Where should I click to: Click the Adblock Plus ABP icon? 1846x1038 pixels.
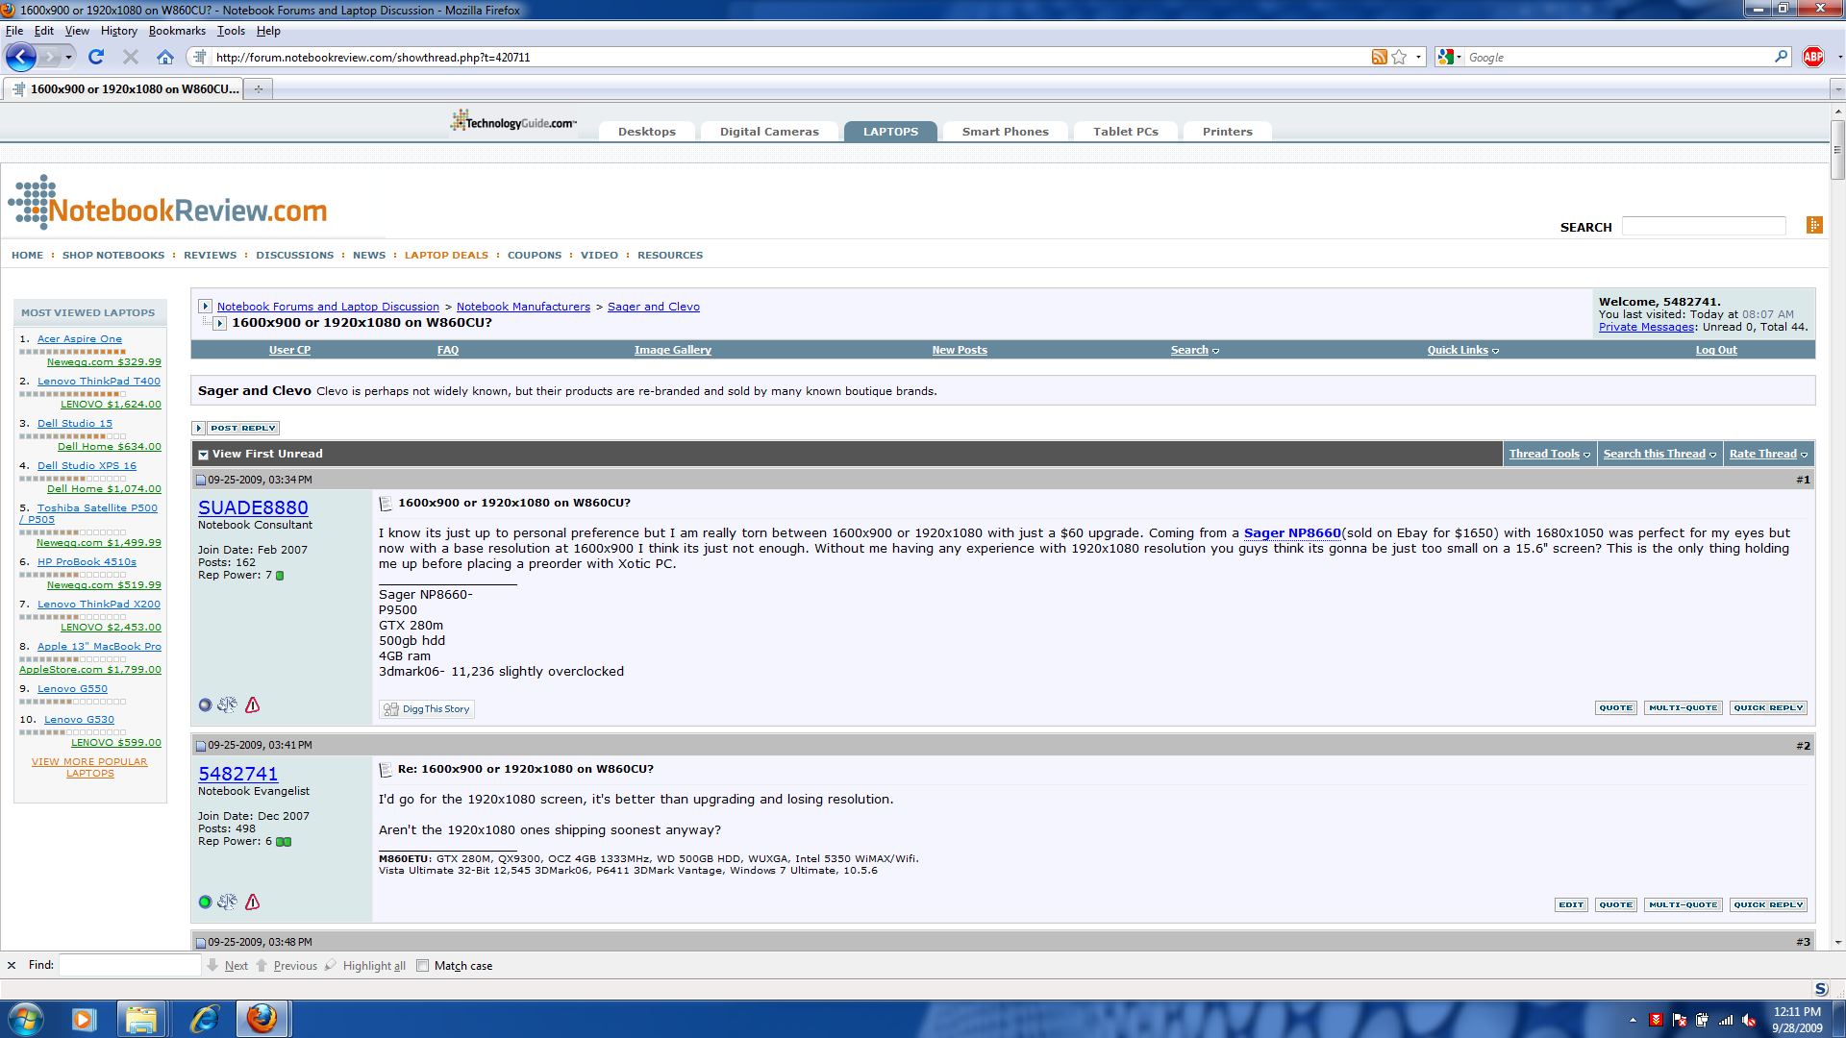point(1813,57)
